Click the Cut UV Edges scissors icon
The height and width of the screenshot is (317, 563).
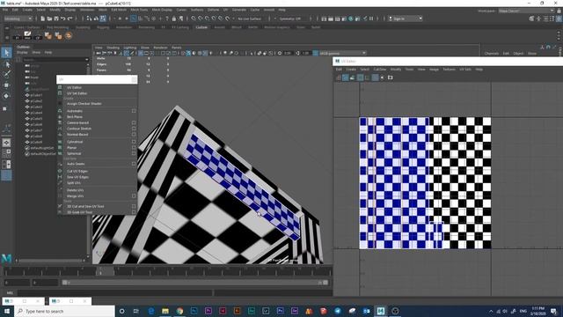(x=60, y=171)
